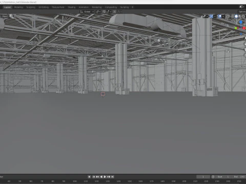Toggle proportional editing

115,12
